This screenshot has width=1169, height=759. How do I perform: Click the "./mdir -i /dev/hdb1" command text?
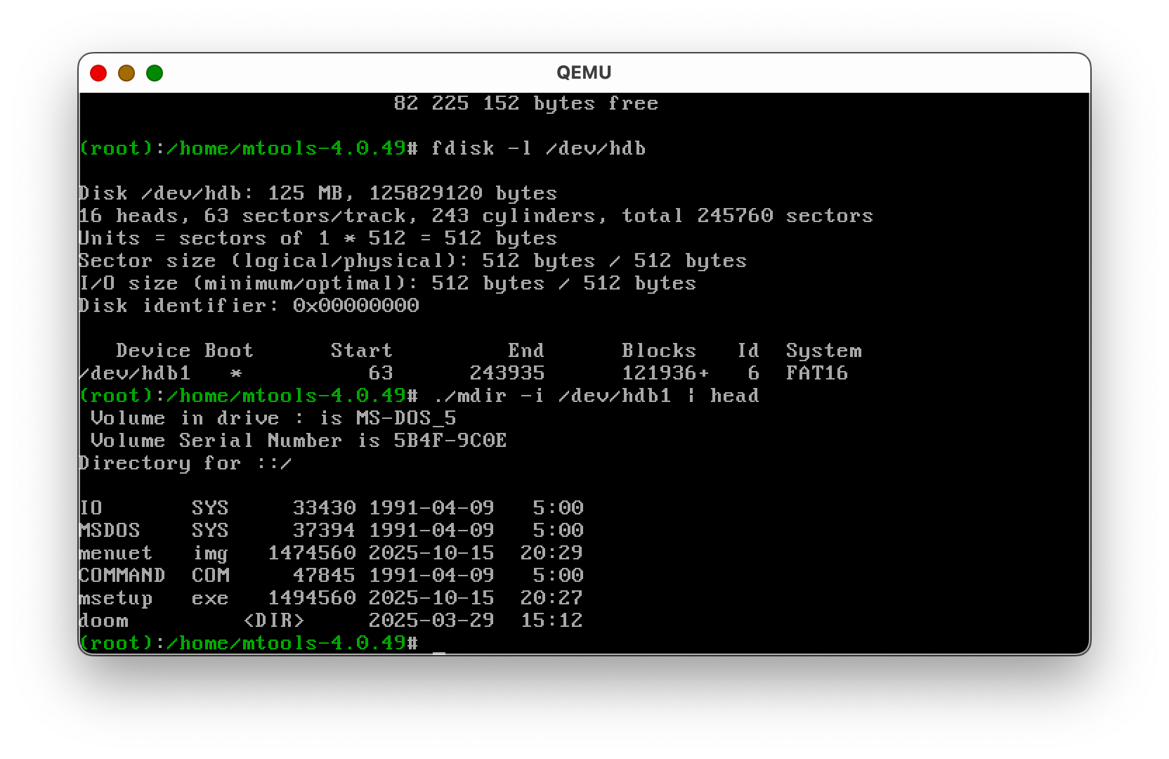[551, 396]
